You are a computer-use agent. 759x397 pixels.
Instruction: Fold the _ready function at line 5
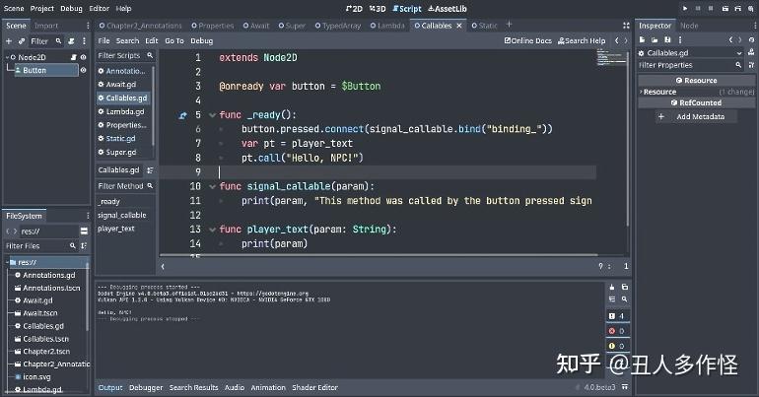212,115
